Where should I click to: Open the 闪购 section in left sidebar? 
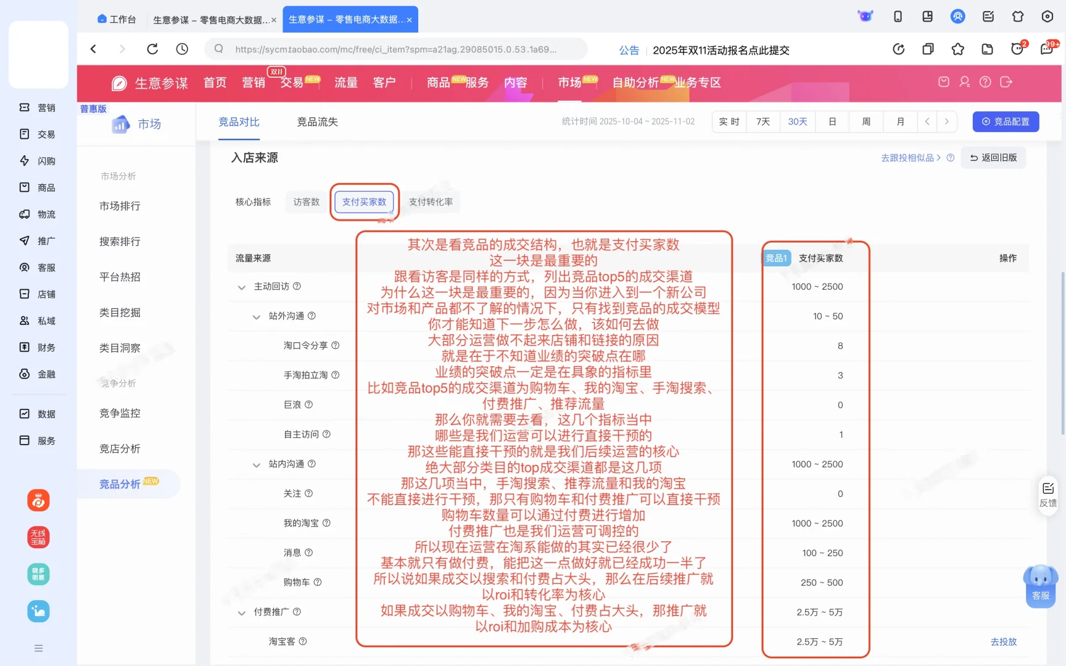(x=38, y=161)
